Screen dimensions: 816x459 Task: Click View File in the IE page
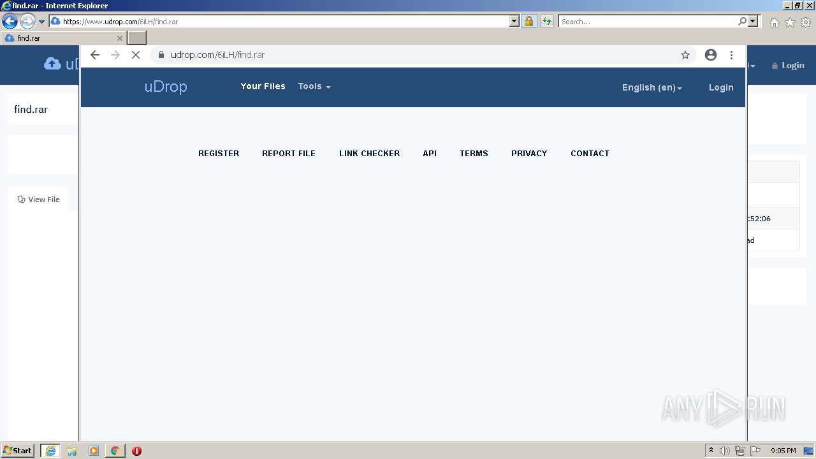38,200
